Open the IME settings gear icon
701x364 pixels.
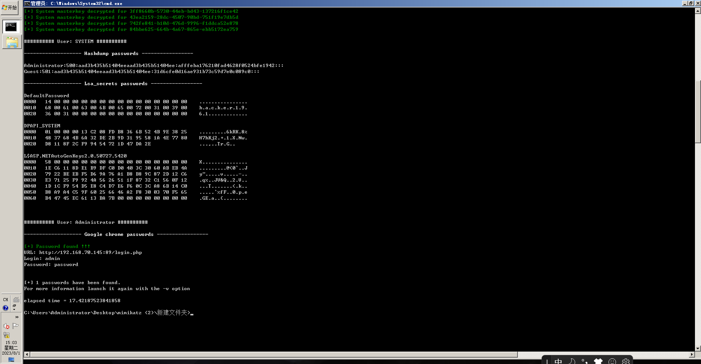626,361
